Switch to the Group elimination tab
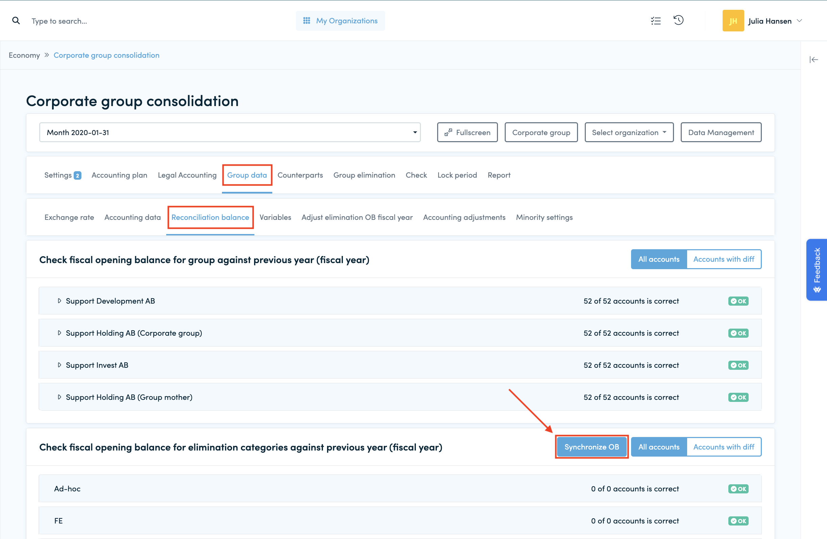827x539 pixels. coord(364,175)
